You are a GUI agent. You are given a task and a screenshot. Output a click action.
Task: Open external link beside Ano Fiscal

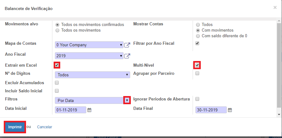point(127,56)
